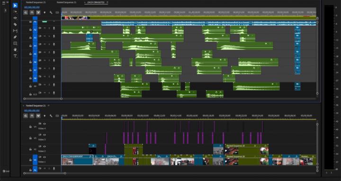The height and width of the screenshot is (181, 341).
Task: Toggle track lock on Video 3
Action: click(x=30, y=138)
